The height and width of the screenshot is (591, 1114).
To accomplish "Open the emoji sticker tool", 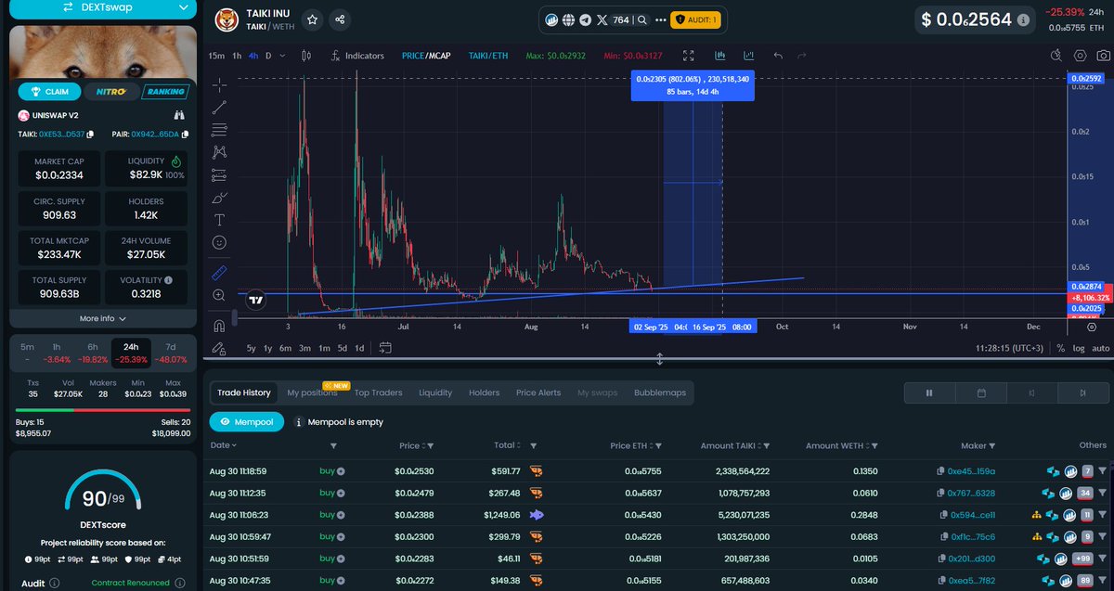I will [219, 242].
